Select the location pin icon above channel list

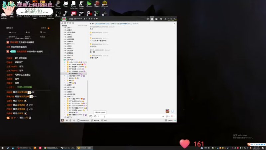[68, 23]
